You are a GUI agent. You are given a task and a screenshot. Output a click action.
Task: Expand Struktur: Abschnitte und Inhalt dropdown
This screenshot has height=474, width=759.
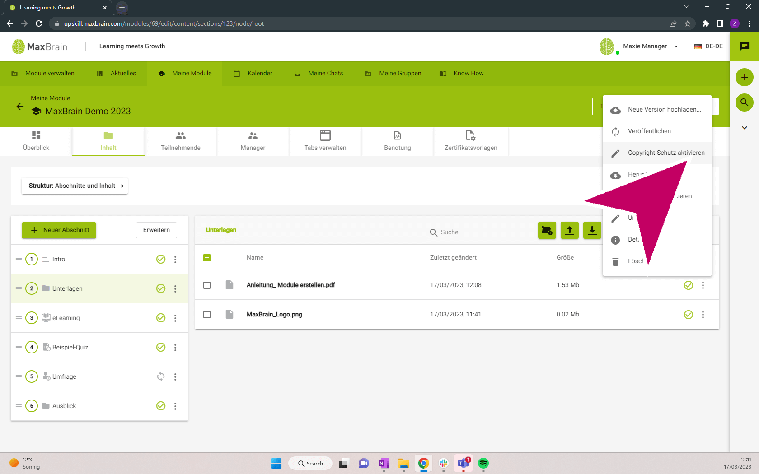coord(75,186)
